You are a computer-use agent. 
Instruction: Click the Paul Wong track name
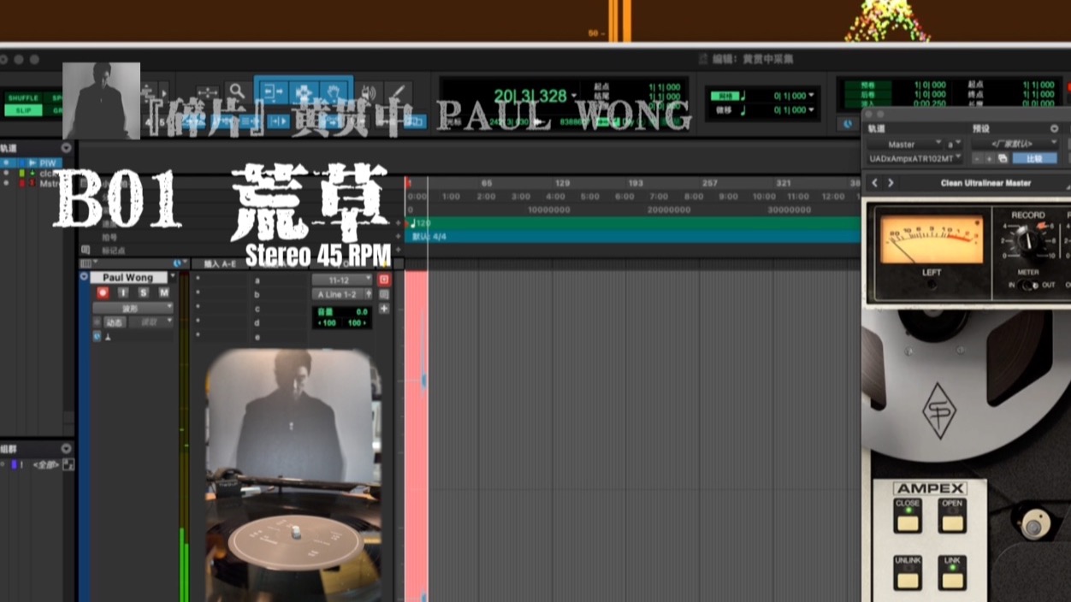tap(128, 278)
